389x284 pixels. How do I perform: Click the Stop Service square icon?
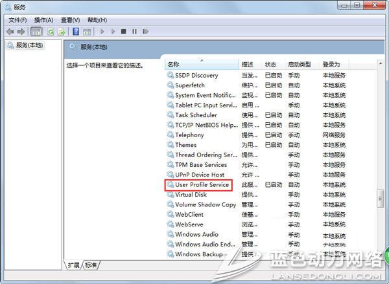(123, 31)
